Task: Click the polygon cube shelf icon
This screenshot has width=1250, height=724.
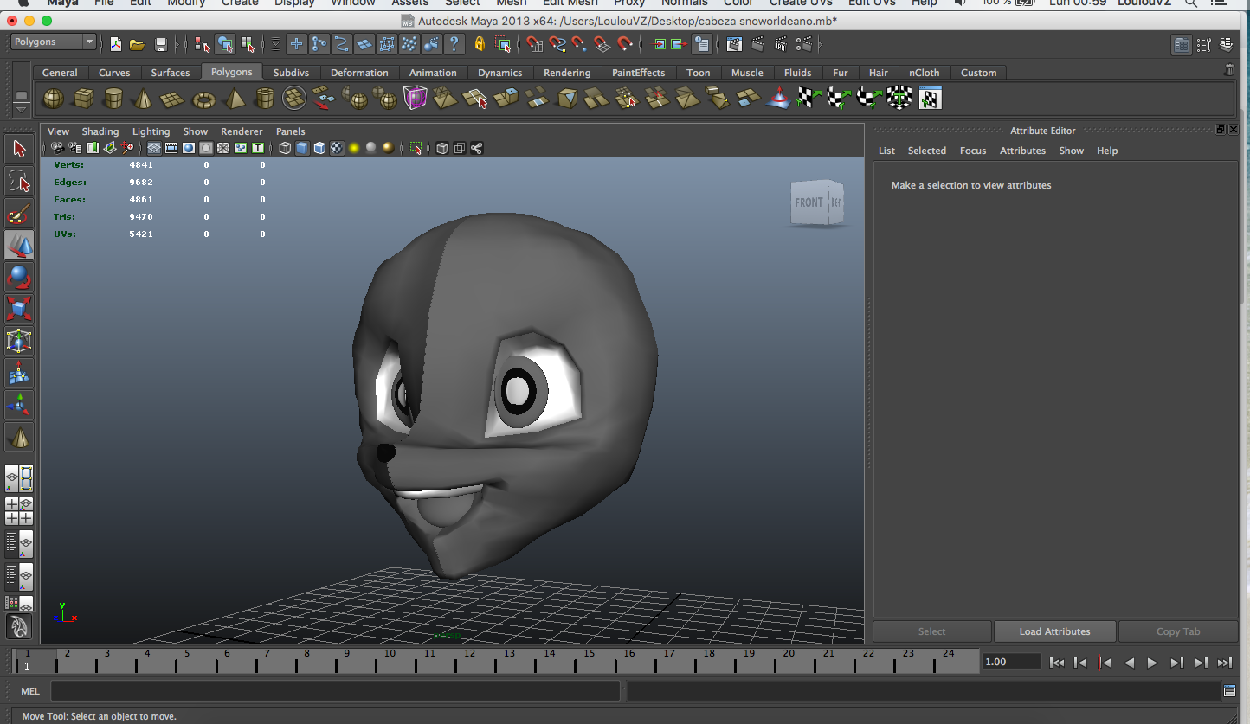Action: [x=83, y=99]
